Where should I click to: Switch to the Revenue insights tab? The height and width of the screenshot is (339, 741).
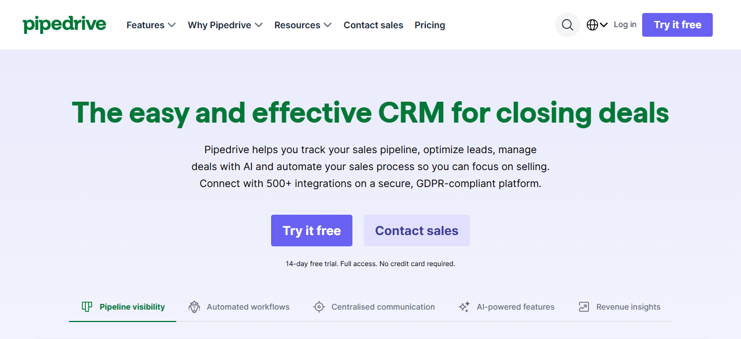[x=619, y=307]
